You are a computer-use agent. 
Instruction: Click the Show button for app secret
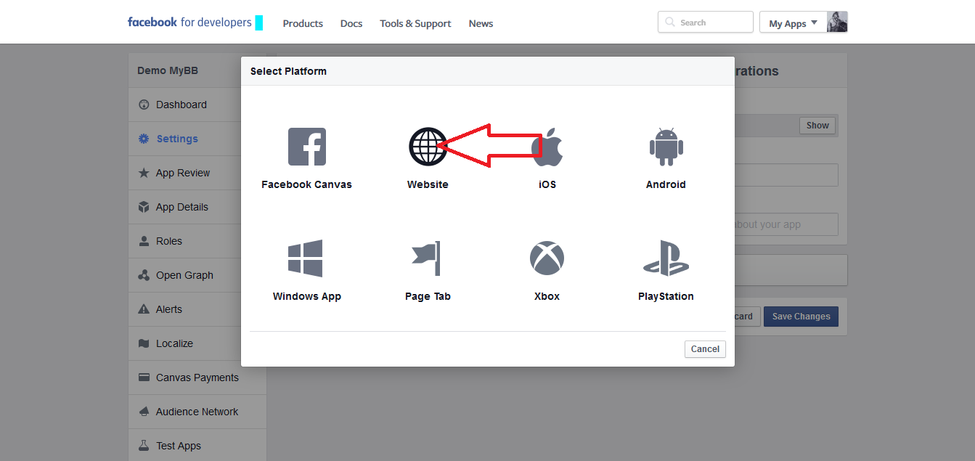[817, 126]
